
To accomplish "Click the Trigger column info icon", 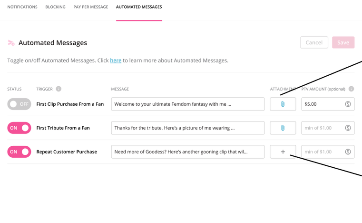I will coord(59,89).
